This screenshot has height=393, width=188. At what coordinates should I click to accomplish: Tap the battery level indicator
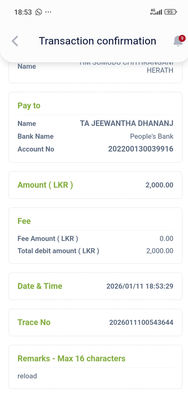(170, 12)
